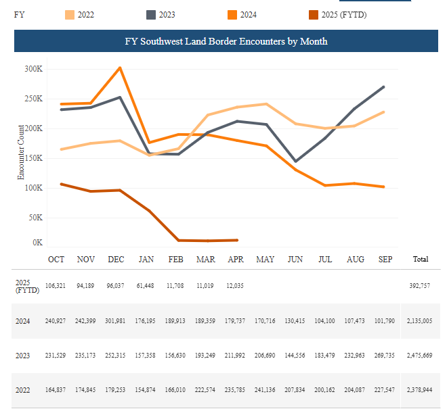The width and height of the screenshot is (447, 411).
Task: Click the 2023 line endpoint at September
Action: click(x=384, y=87)
